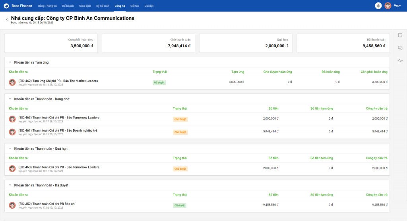407x221 pixels.
Task: Open EID:352 Thanh toán Chi phí PR Báo chí
Action: (x=47, y=204)
